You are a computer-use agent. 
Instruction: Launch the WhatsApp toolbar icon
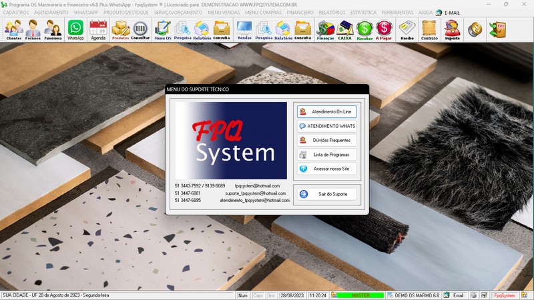(75, 30)
